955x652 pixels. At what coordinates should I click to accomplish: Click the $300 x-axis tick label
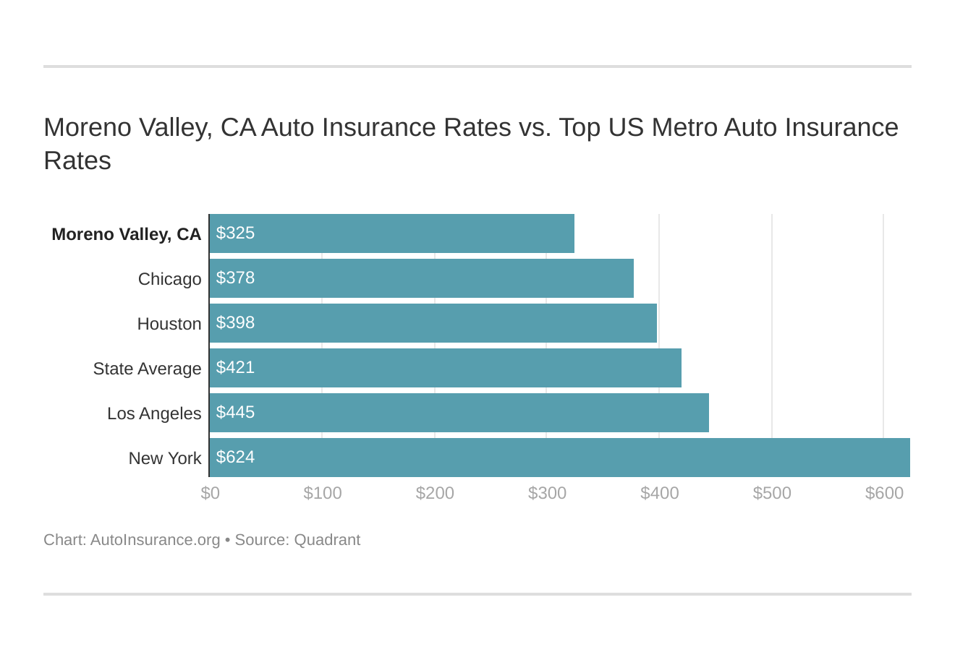[x=547, y=493]
